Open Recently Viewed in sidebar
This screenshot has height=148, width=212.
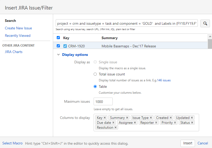coord(18,36)
